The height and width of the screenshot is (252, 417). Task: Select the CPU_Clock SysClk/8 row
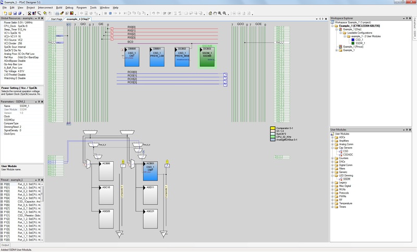[22, 26]
